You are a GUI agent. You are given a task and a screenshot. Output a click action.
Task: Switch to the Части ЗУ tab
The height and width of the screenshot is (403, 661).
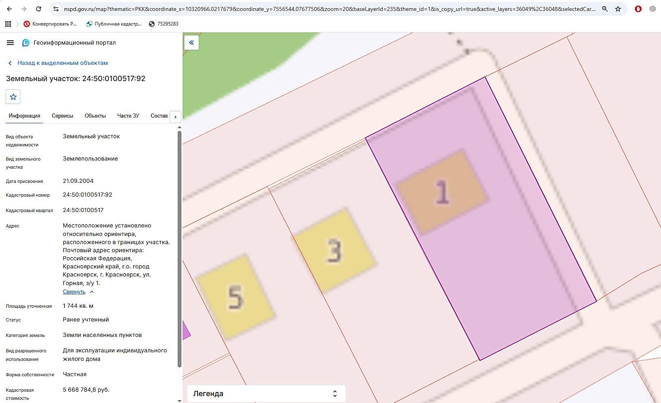click(x=128, y=116)
